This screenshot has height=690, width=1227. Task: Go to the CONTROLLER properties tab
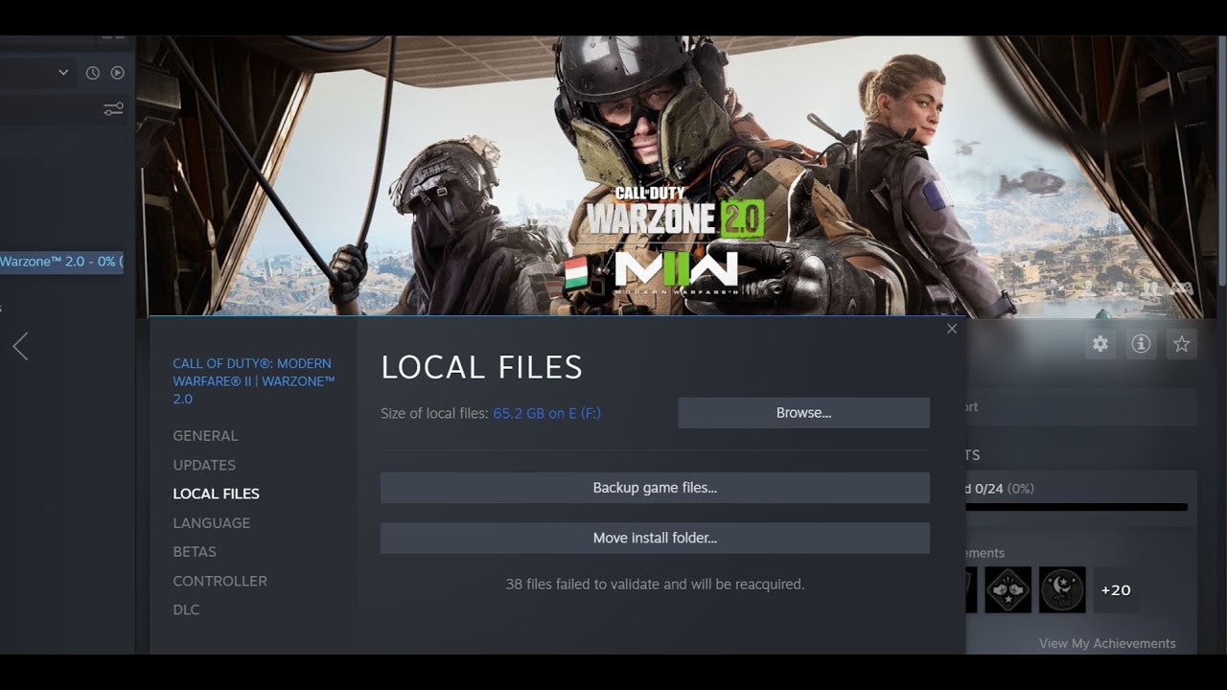click(220, 581)
